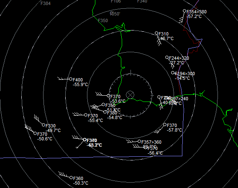Click the crossed-circle center marker of the rings
The width and height of the screenshot is (238, 188).
point(130,95)
